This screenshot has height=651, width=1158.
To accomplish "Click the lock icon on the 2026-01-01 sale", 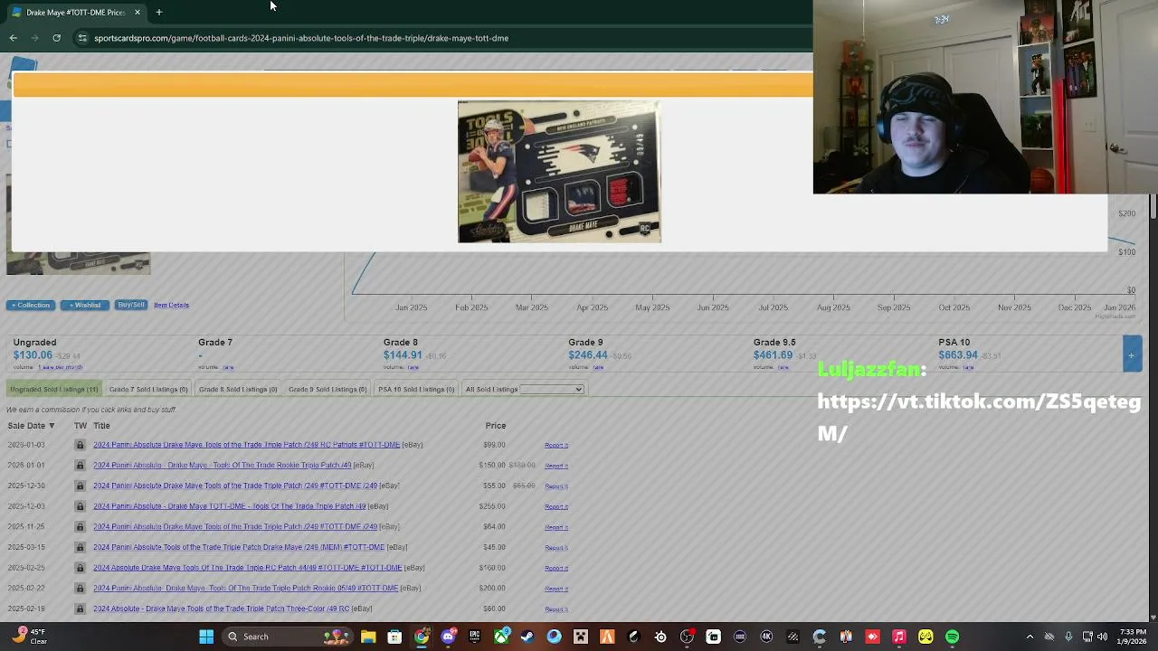I will coord(80,466).
